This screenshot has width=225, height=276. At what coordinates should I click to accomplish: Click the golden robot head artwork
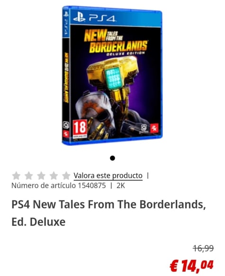pos(113,74)
